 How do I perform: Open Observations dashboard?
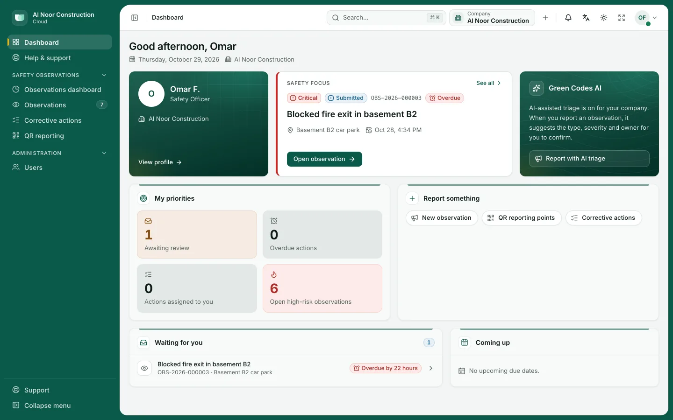coord(60,90)
